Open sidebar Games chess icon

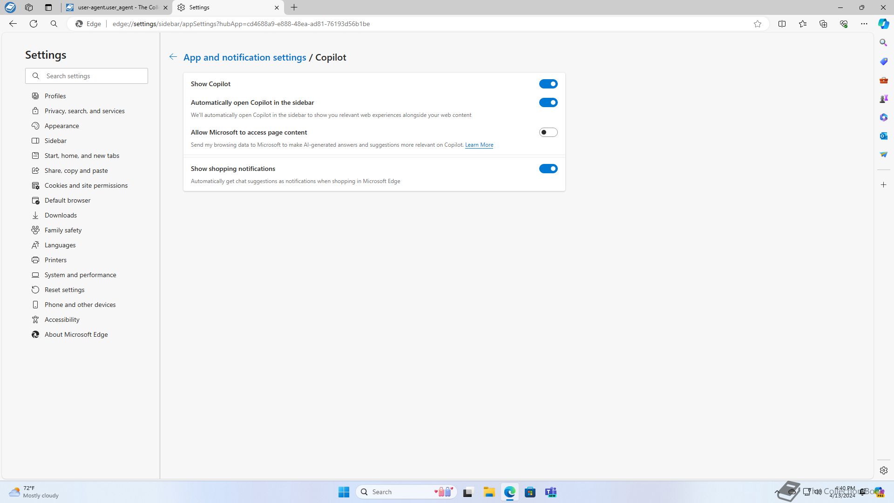pyautogui.click(x=883, y=99)
